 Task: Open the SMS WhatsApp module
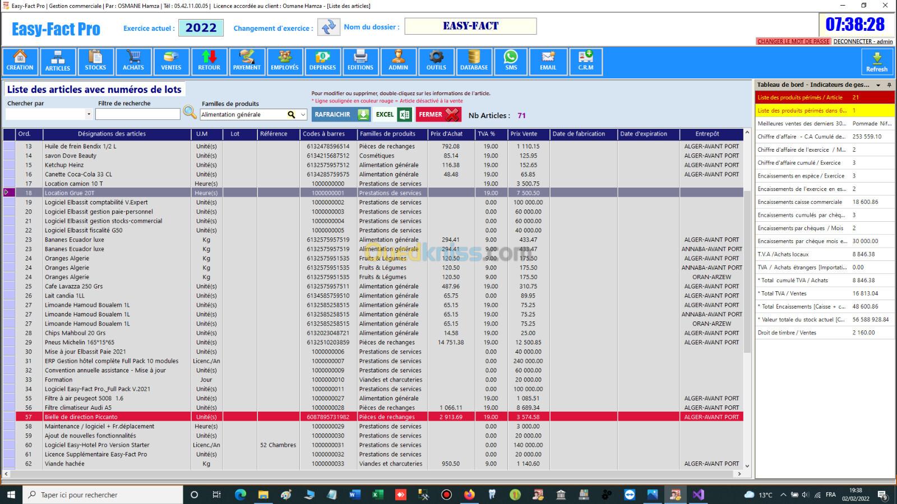click(511, 61)
